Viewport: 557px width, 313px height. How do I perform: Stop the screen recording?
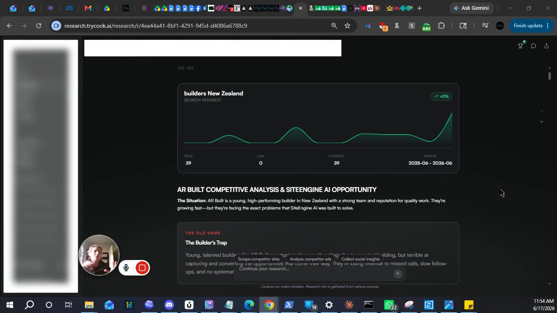click(x=142, y=268)
